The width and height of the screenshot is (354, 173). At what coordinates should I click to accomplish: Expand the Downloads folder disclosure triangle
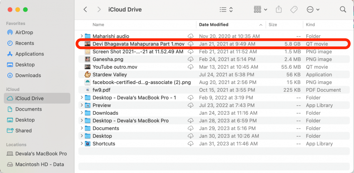82,113
